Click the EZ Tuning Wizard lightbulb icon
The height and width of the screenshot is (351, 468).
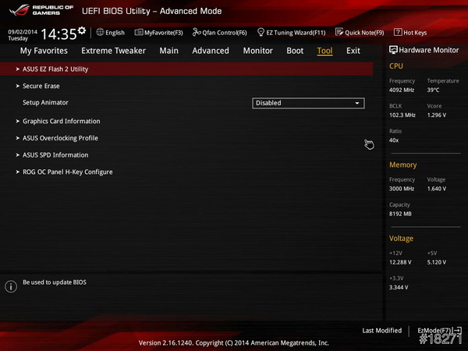point(261,32)
